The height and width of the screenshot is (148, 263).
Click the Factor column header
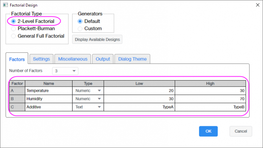17,84
